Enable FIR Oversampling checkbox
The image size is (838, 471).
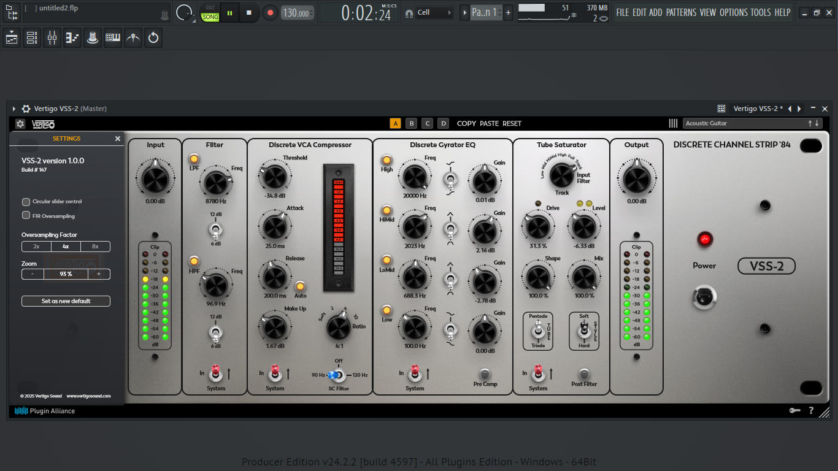(26, 215)
